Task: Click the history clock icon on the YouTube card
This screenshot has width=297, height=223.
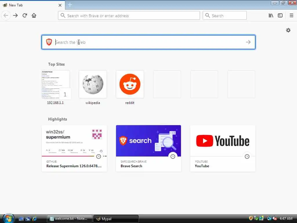Action: tap(247, 157)
